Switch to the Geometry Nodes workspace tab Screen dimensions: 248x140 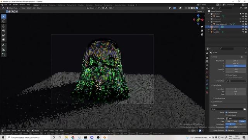[x=120, y=5]
